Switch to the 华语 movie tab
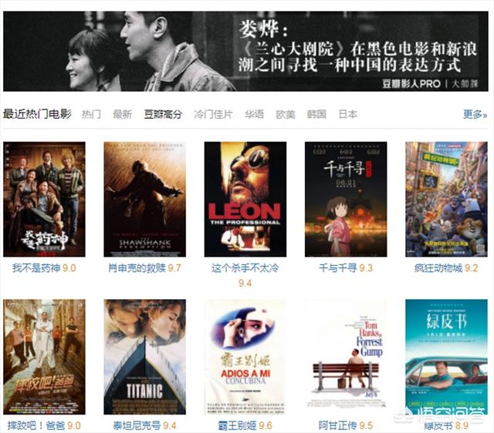The width and height of the screenshot is (494, 433). tap(254, 114)
